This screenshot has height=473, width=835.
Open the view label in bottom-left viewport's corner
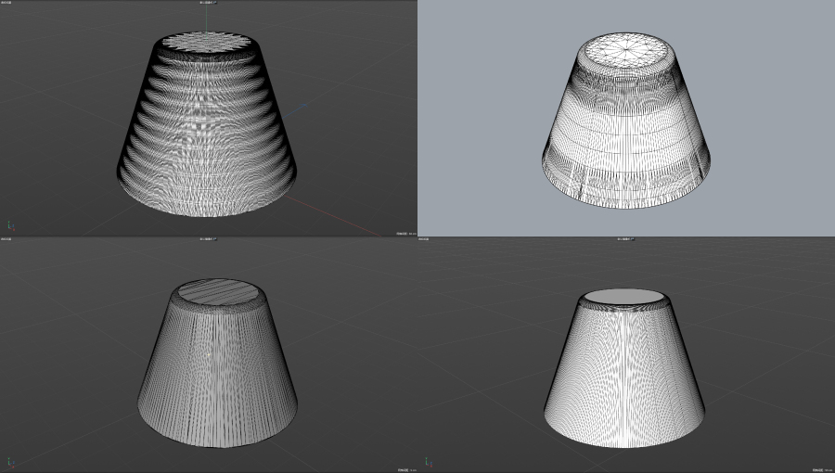coord(6,239)
